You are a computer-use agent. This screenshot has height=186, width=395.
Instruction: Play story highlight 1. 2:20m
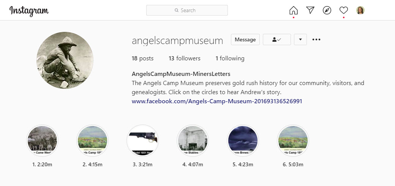(42, 140)
